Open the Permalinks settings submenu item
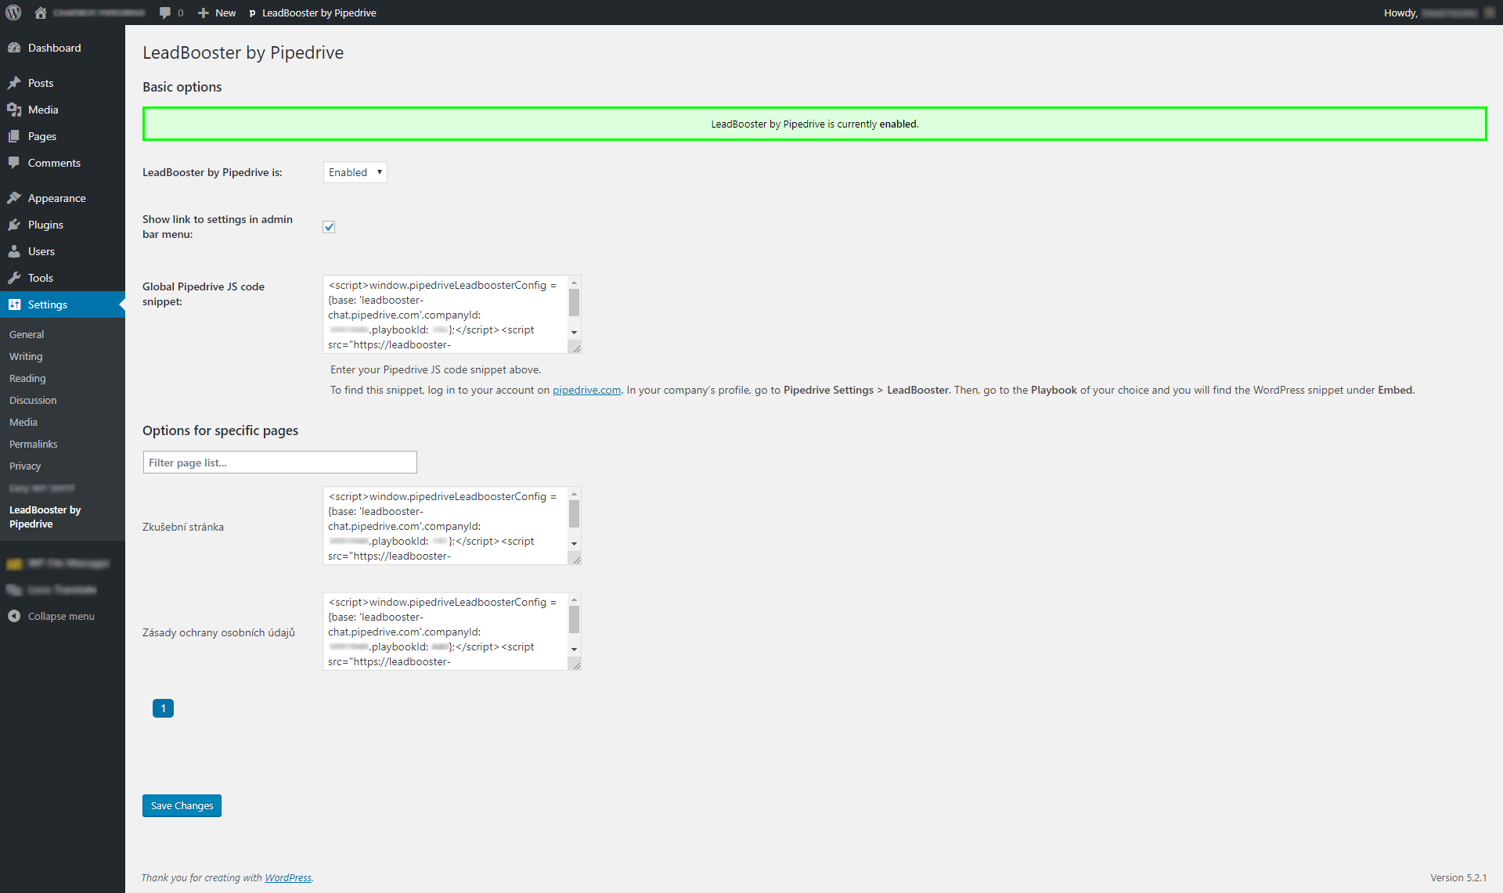This screenshot has width=1503, height=893. (x=34, y=444)
